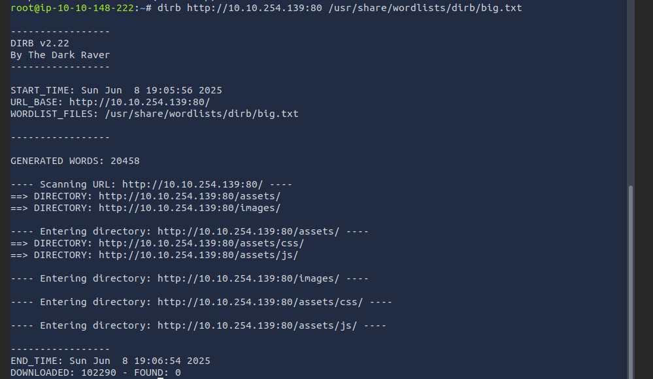
Task: Click the terminal scrollbar thumb
Action: [631, 282]
